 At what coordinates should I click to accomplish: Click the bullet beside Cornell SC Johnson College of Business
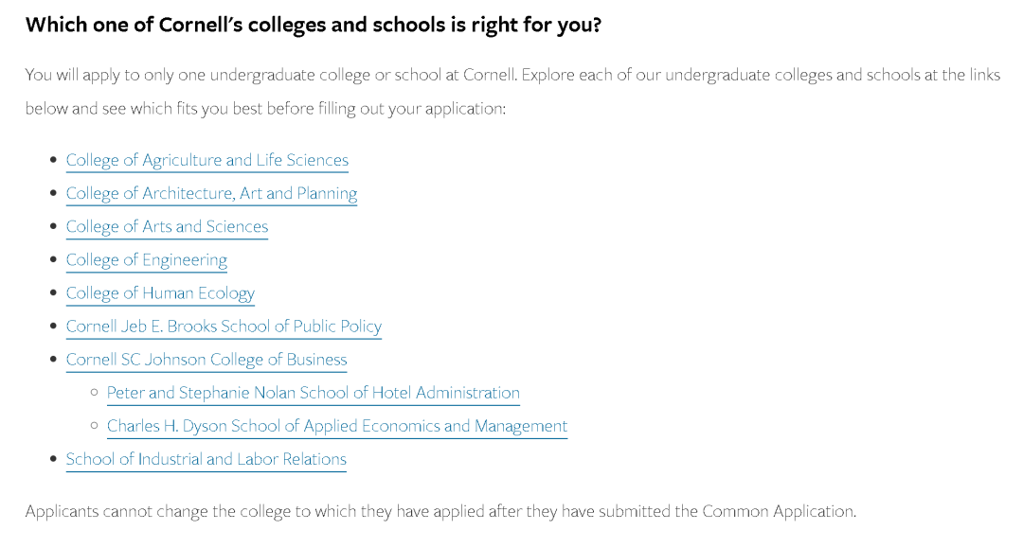(53, 360)
